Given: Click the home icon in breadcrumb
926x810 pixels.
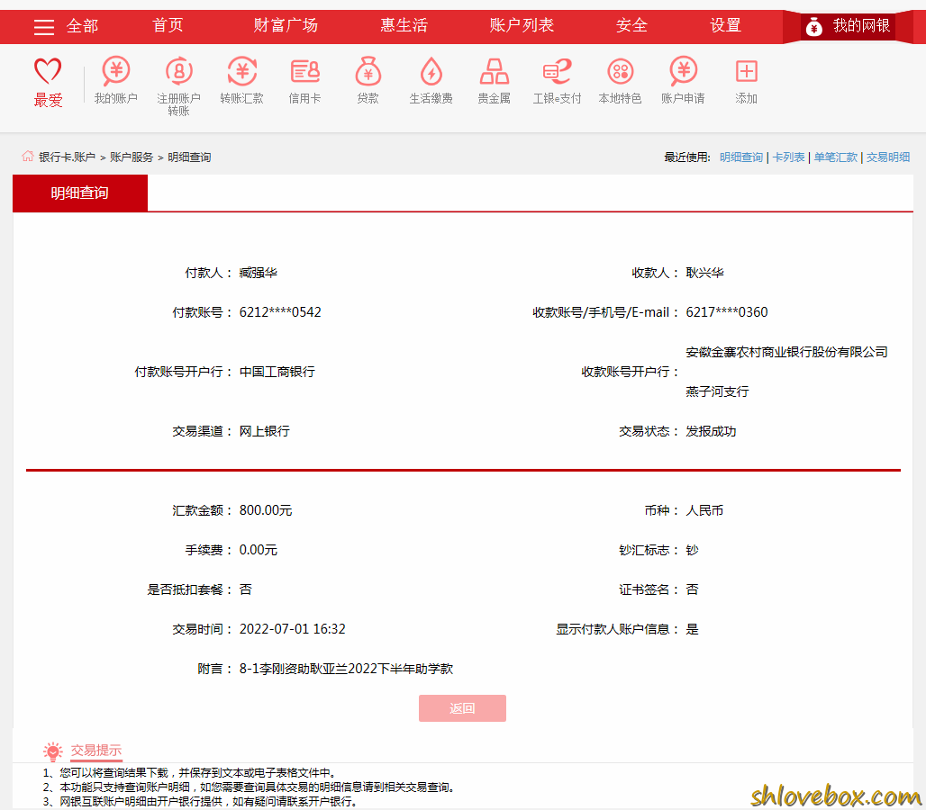Looking at the screenshot, I should click(27, 157).
